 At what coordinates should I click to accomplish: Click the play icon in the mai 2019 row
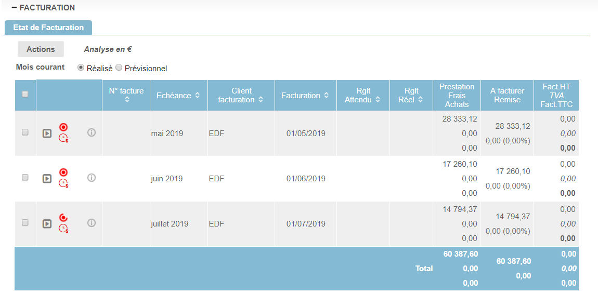pos(47,134)
